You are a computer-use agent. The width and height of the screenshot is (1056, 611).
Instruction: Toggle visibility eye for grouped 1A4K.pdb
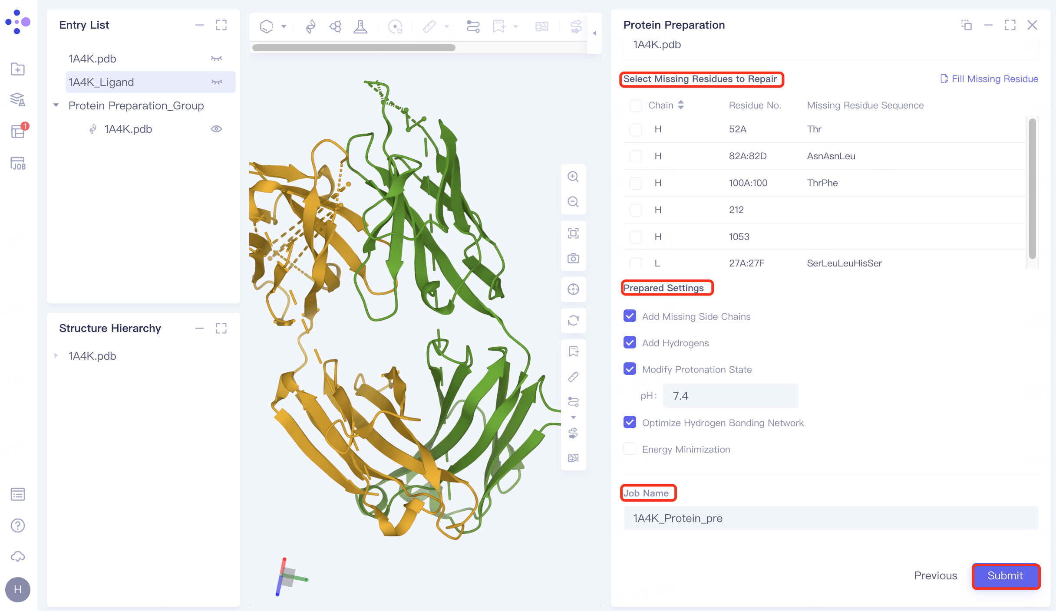tap(216, 129)
